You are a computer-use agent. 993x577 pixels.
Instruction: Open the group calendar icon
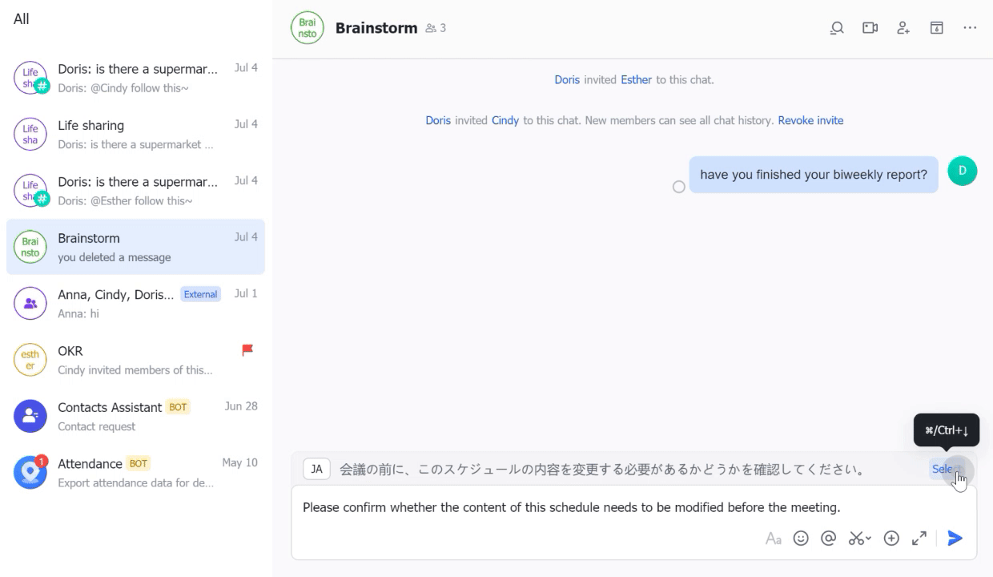[x=936, y=28]
